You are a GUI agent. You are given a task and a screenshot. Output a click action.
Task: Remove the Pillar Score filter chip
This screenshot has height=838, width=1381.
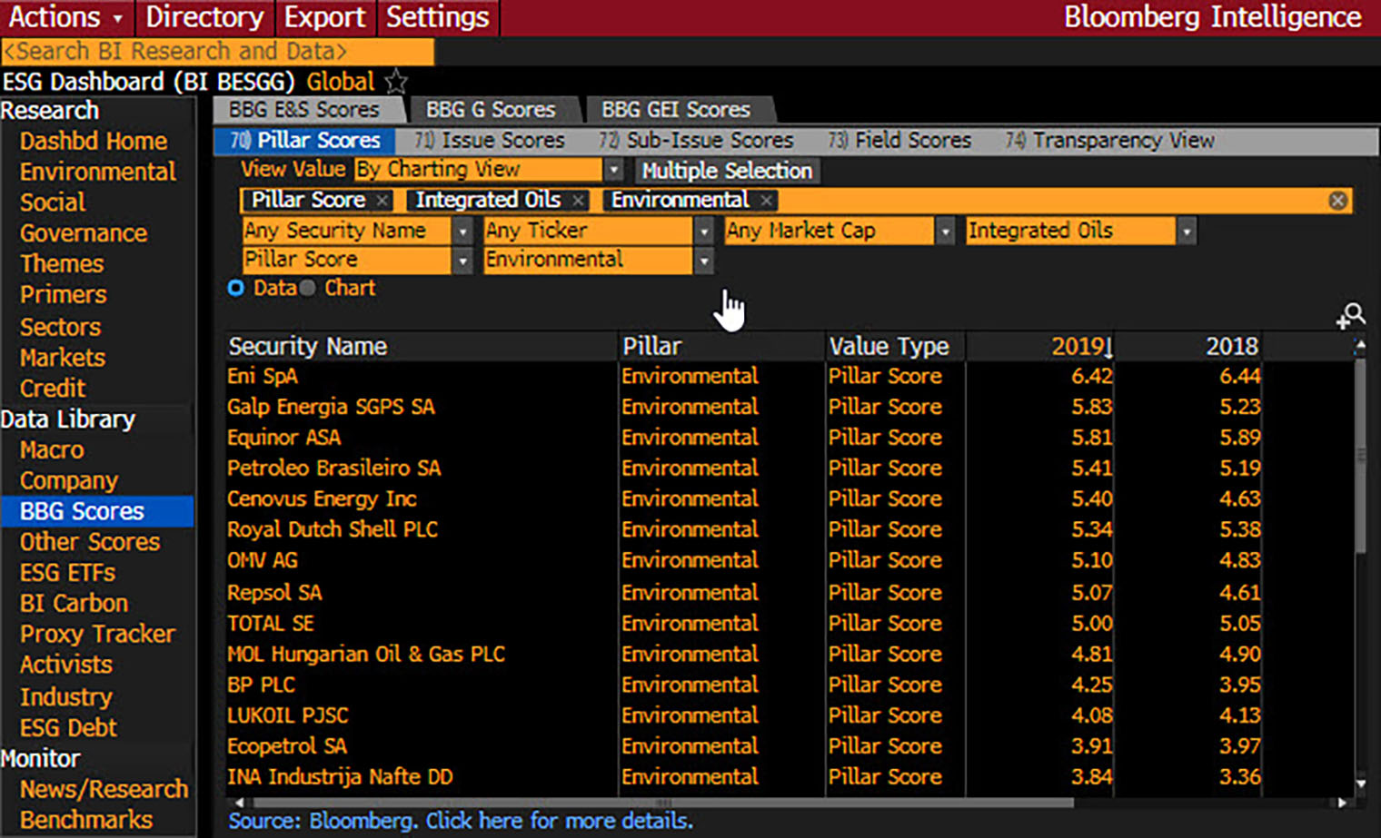382,201
